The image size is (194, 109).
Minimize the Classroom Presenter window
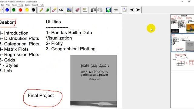click(182, 2)
